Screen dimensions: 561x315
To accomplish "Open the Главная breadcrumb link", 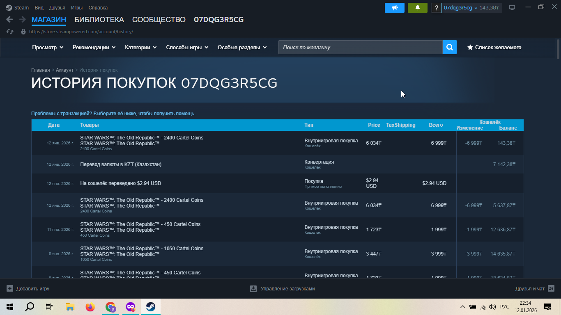I will [x=41, y=70].
